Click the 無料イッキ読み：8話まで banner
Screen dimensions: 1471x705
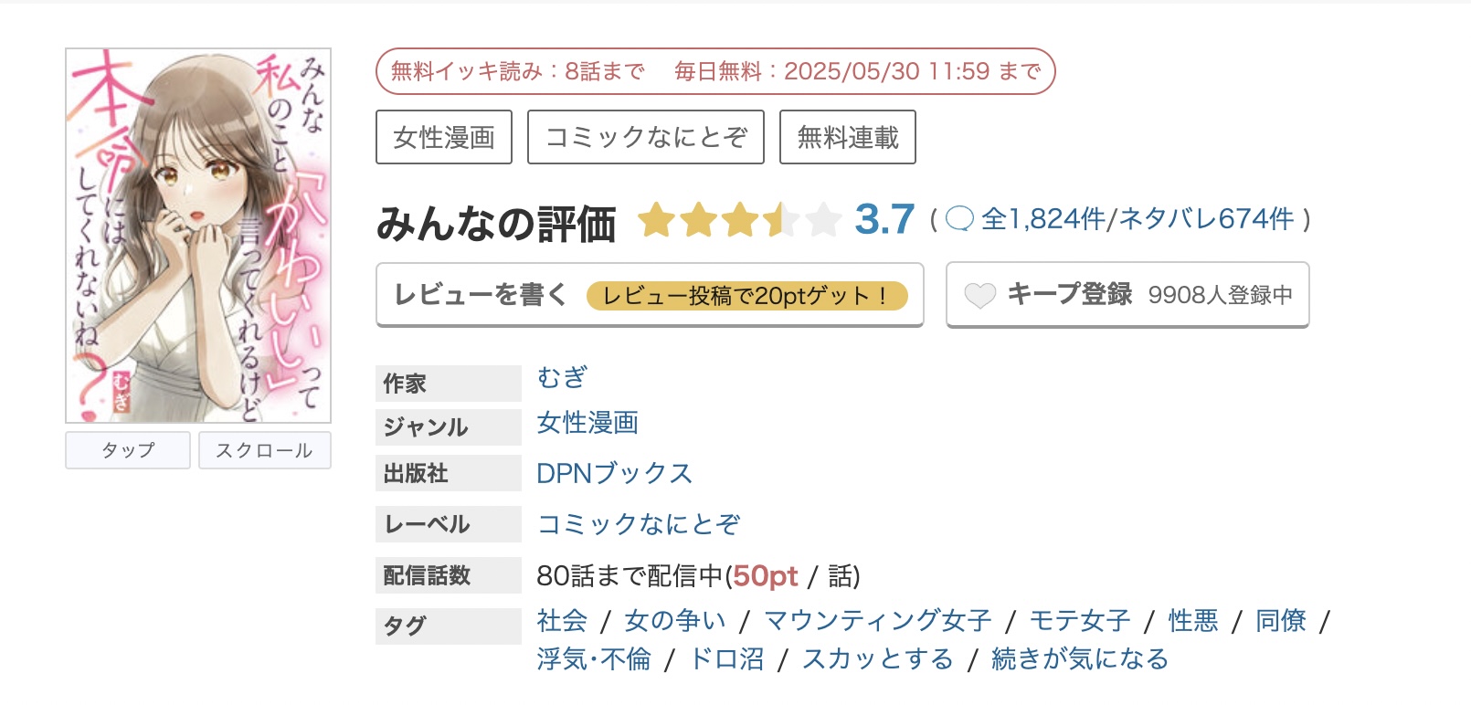[518, 69]
